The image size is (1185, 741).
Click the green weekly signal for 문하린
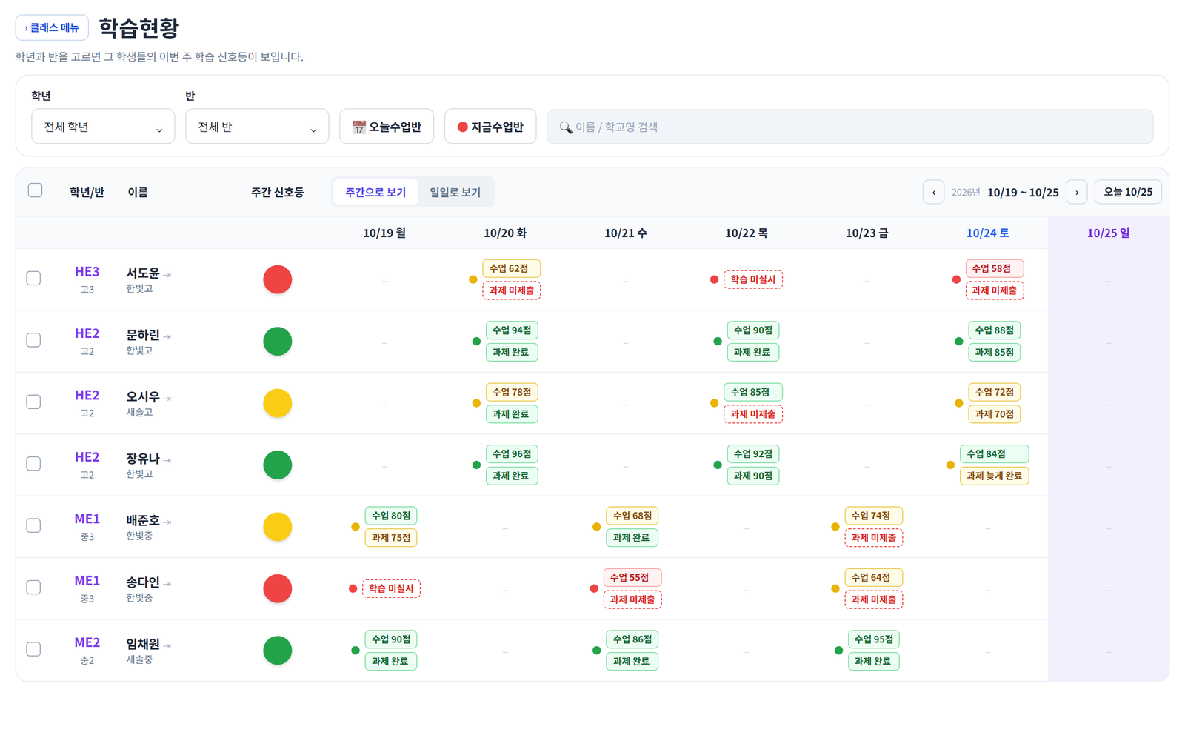[x=278, y=342]
